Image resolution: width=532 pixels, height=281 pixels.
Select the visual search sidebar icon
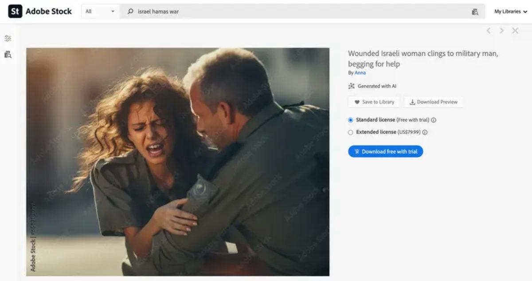(x=8, y=54)
